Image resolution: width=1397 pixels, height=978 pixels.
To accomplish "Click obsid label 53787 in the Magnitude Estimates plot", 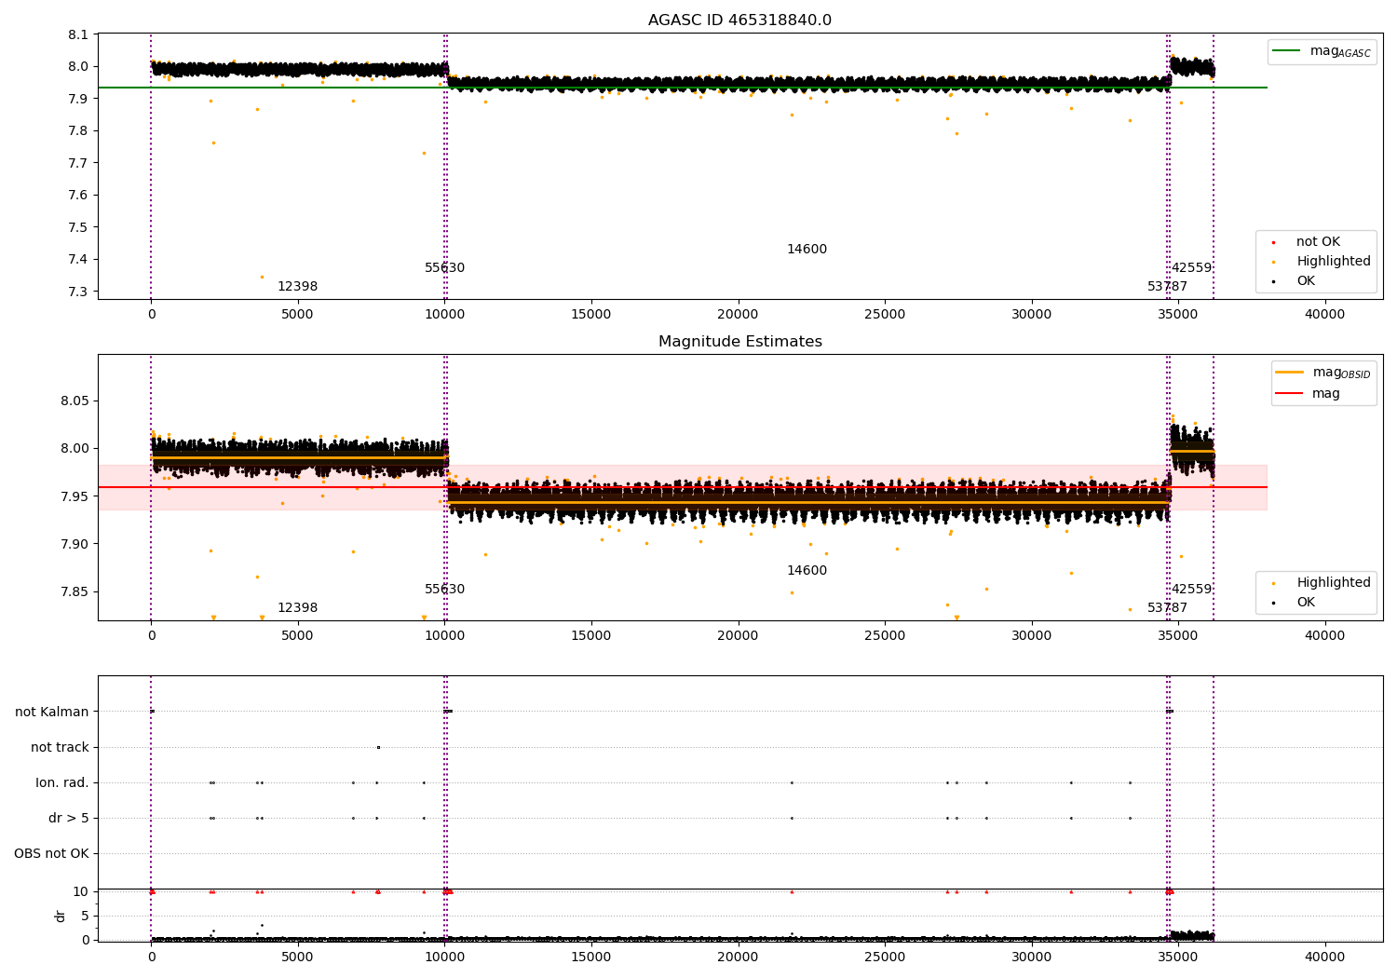I will click(x=1167, y=608).
